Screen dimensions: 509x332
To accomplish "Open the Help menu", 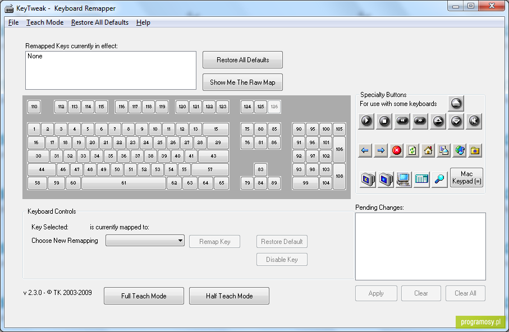I will pyautogui.click(x=143, y=22).
